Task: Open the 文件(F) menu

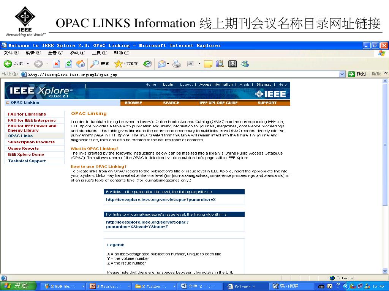Action: click(x=11, y=53)
